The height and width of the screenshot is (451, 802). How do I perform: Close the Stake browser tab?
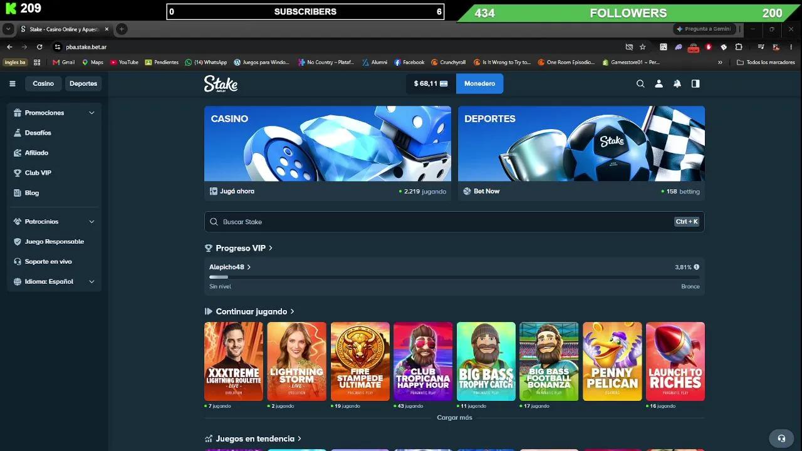click(107, 29)
